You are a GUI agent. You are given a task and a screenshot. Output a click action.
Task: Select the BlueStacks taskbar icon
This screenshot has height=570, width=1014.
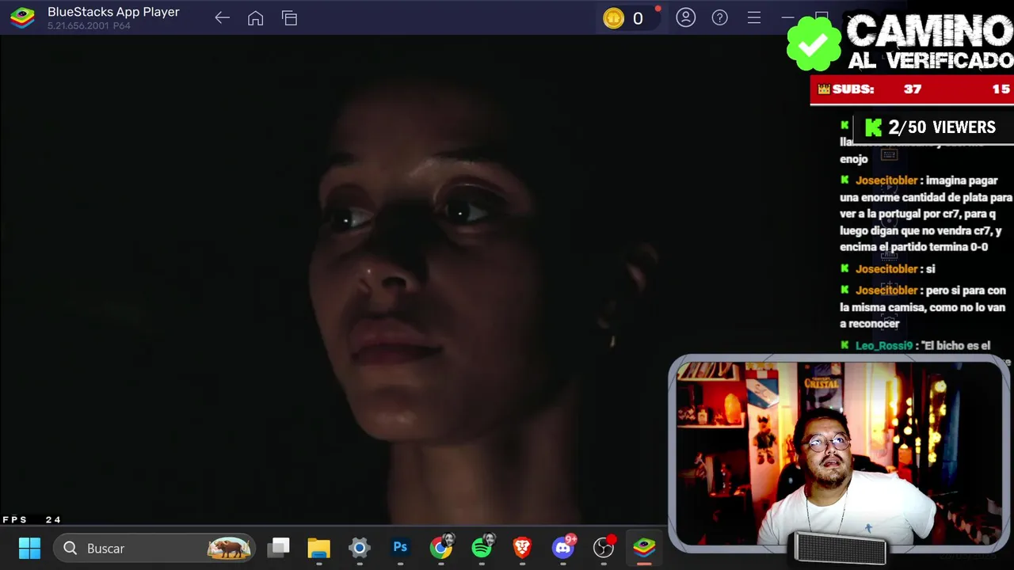(x=644, y=548)
